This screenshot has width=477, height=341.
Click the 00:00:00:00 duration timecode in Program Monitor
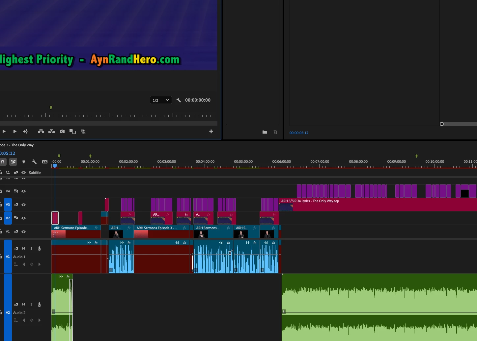click(198, 100)
